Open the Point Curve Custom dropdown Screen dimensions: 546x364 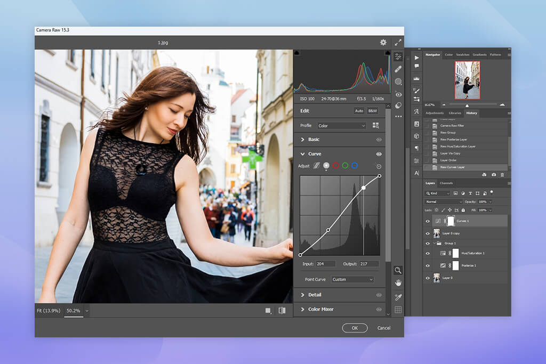(x=352, y=279)
